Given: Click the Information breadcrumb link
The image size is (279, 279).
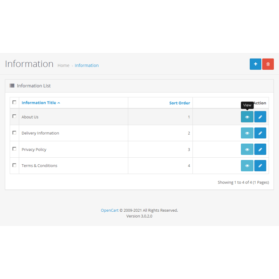Looking at the screenshot, I should click(86, 66).
